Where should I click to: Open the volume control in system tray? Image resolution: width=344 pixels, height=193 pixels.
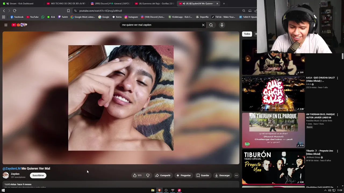tap(329, 190)
